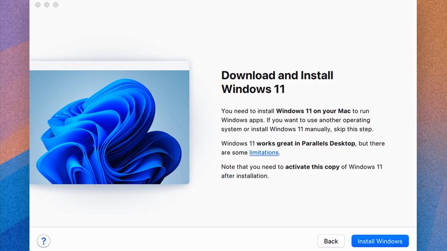This screenshot has height=251, width=447.
Task: Click the close window dot
Action: pos(38,4)
